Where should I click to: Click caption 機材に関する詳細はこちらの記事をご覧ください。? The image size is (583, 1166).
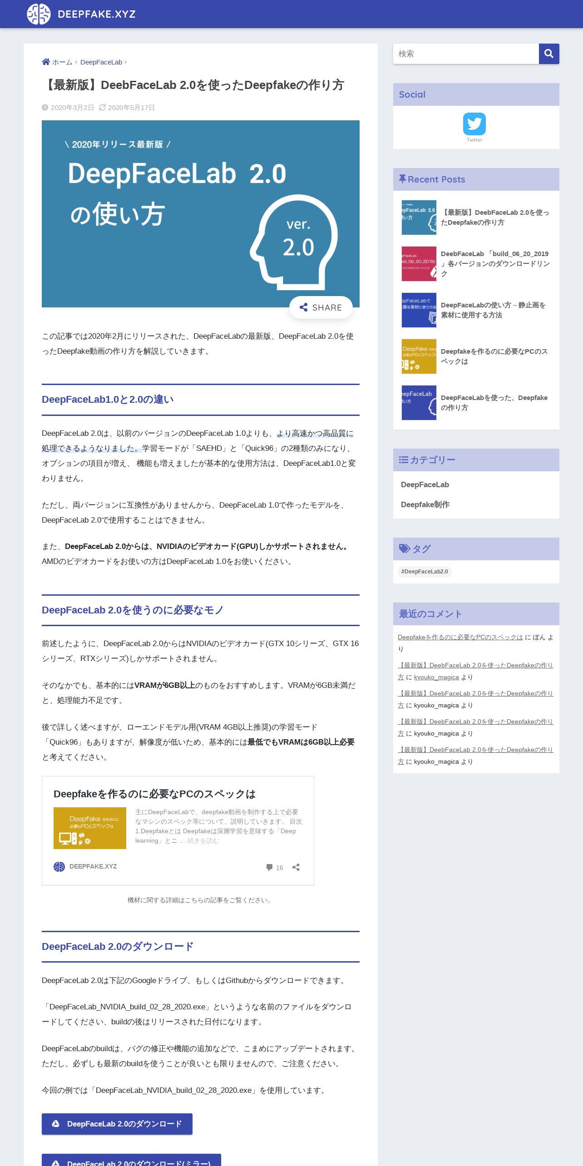(200, 900)
